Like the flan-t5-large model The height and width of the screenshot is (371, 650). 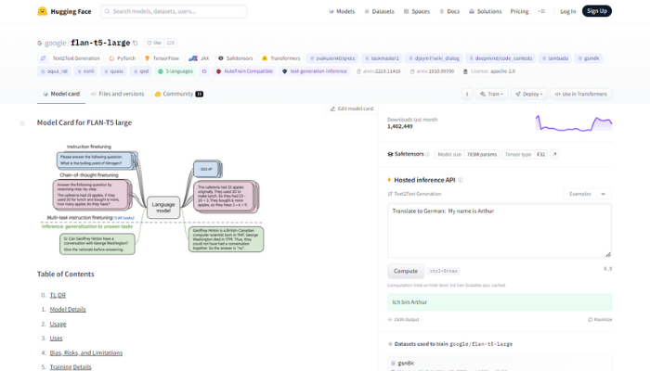pos(154,43)
